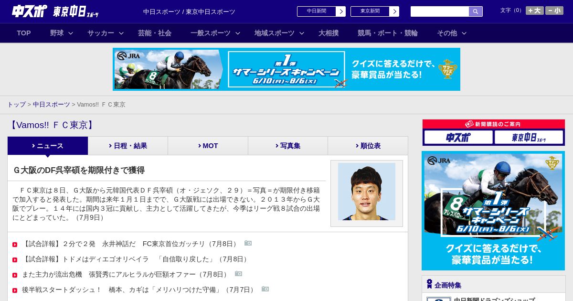Open the その他 navigation menu
573x301 pixels.
point(447,33)
